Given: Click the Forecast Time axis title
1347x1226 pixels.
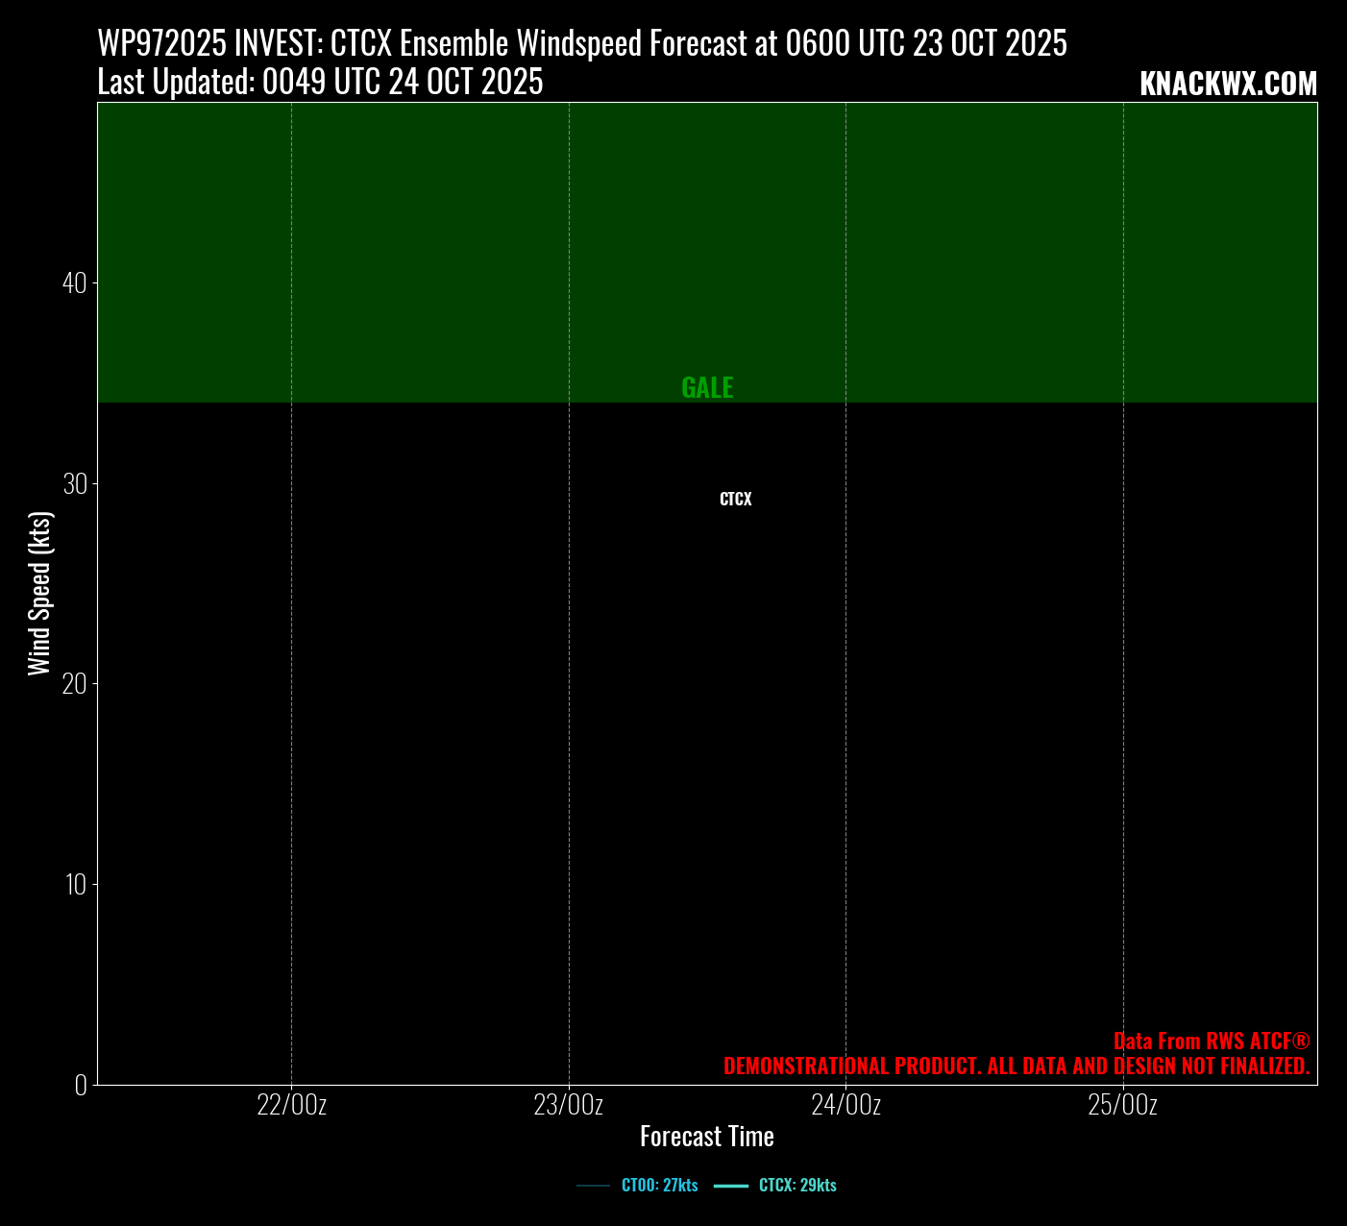Looking at the screenshot, I should 707,1137.
